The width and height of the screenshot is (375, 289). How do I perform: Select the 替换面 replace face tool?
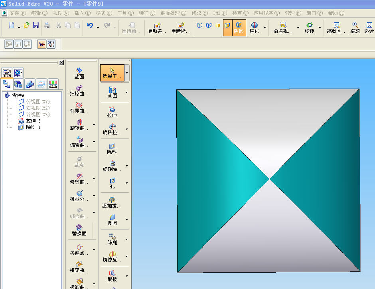pos(79,230)
